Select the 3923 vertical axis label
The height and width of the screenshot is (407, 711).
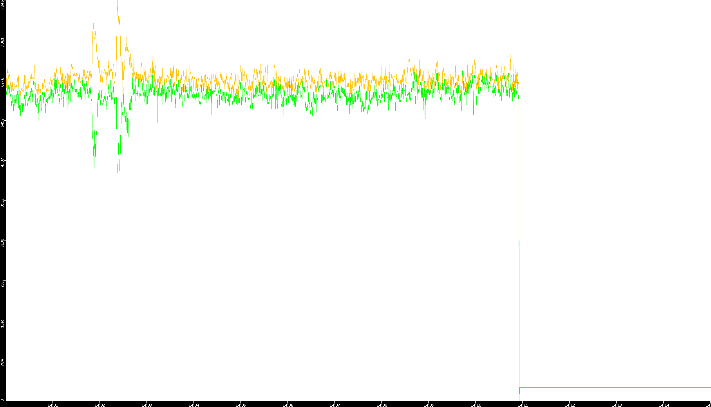tap(3, 203)
